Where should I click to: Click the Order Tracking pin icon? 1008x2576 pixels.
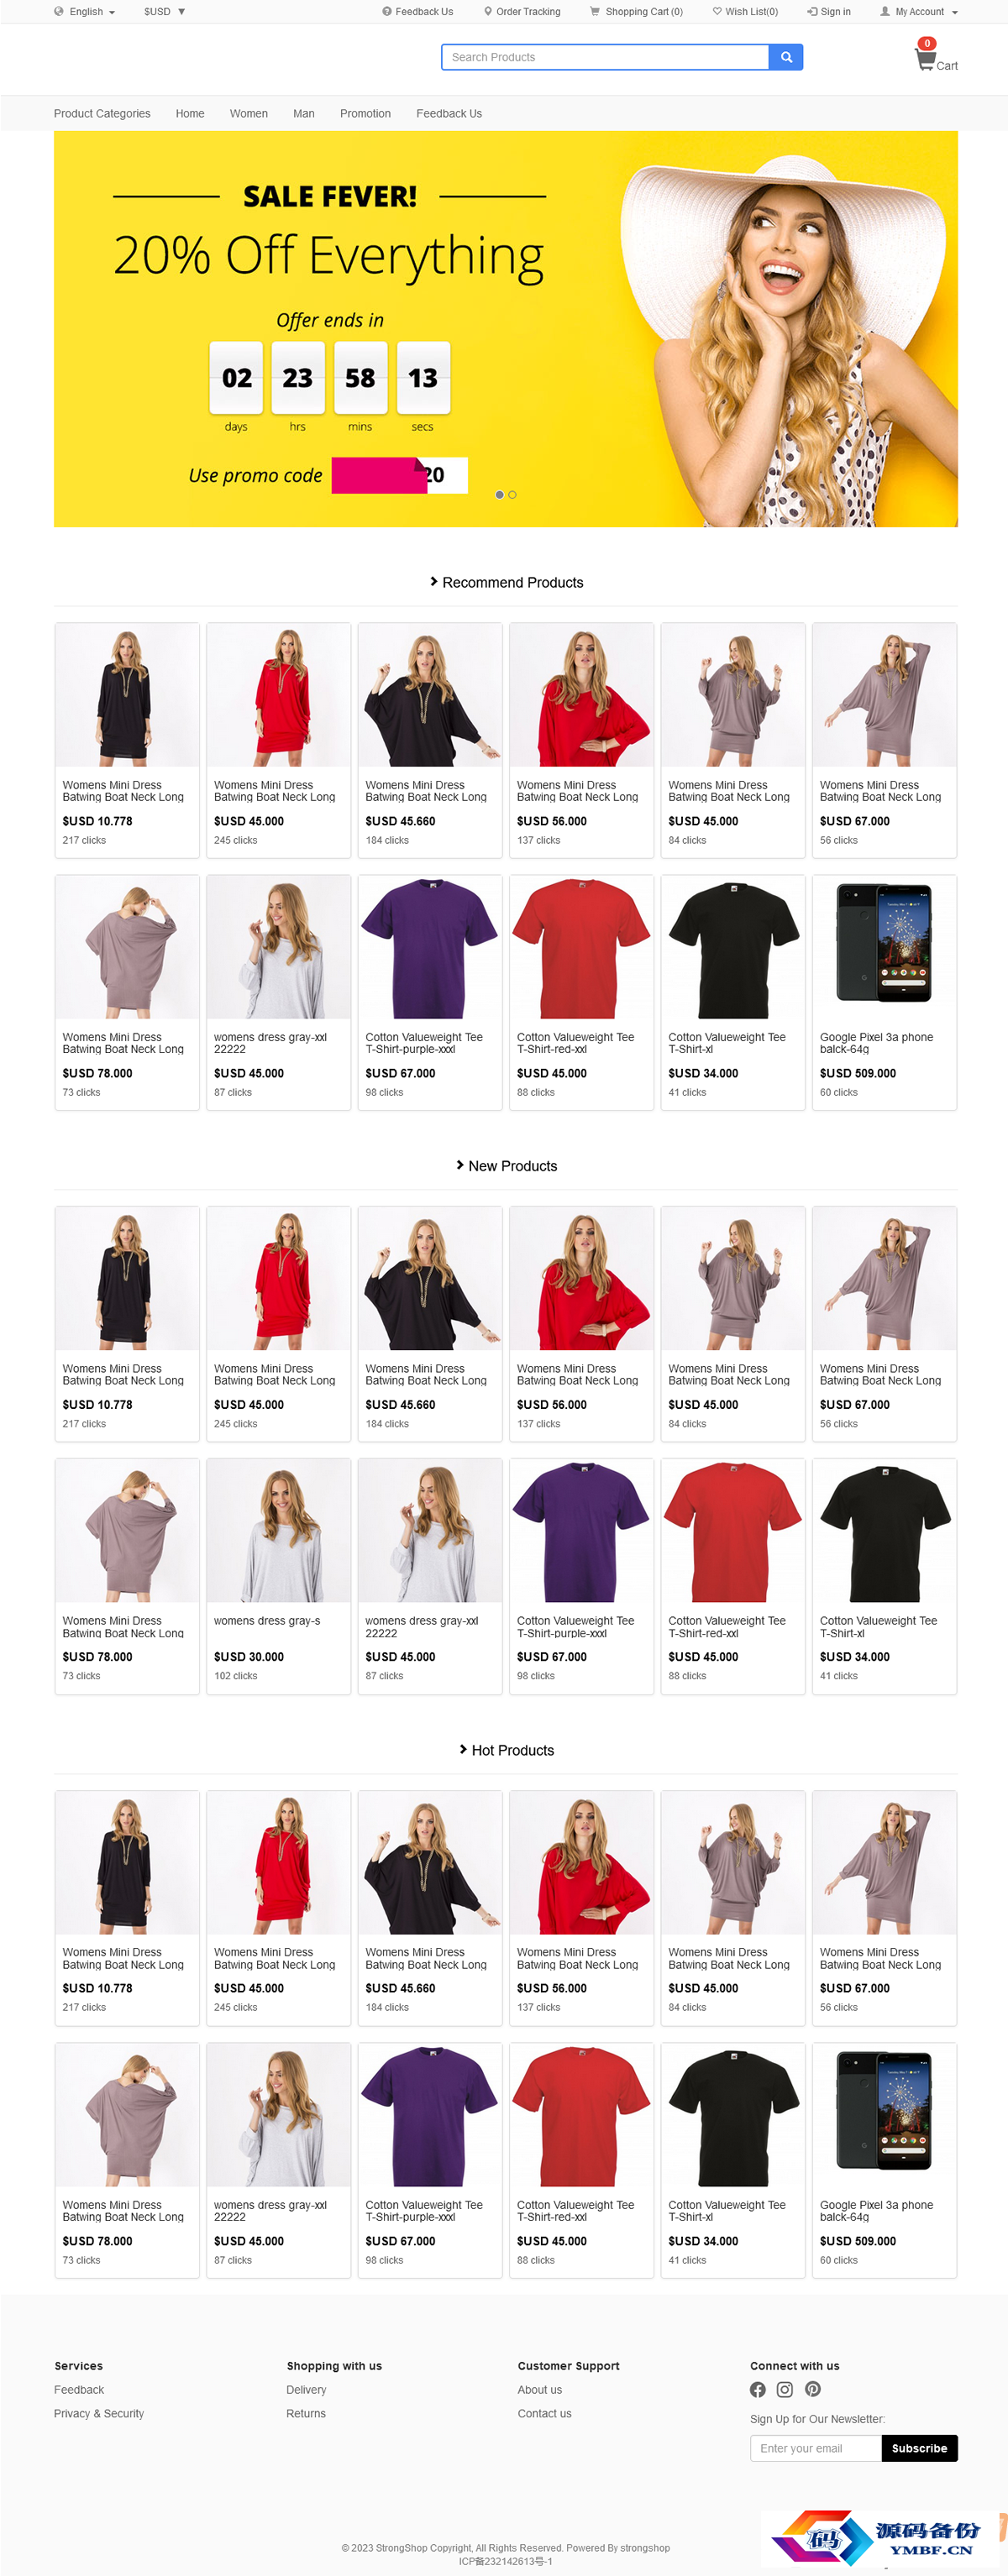[488, 12]
